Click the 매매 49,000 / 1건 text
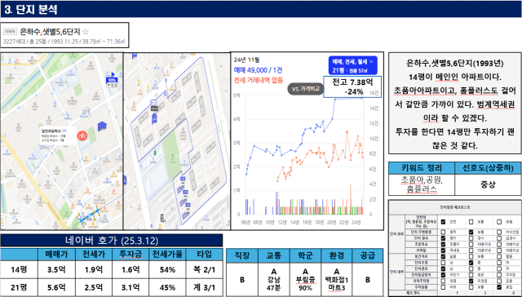The width and height of the screenshot is (522, 297). [x=258, y=70]
